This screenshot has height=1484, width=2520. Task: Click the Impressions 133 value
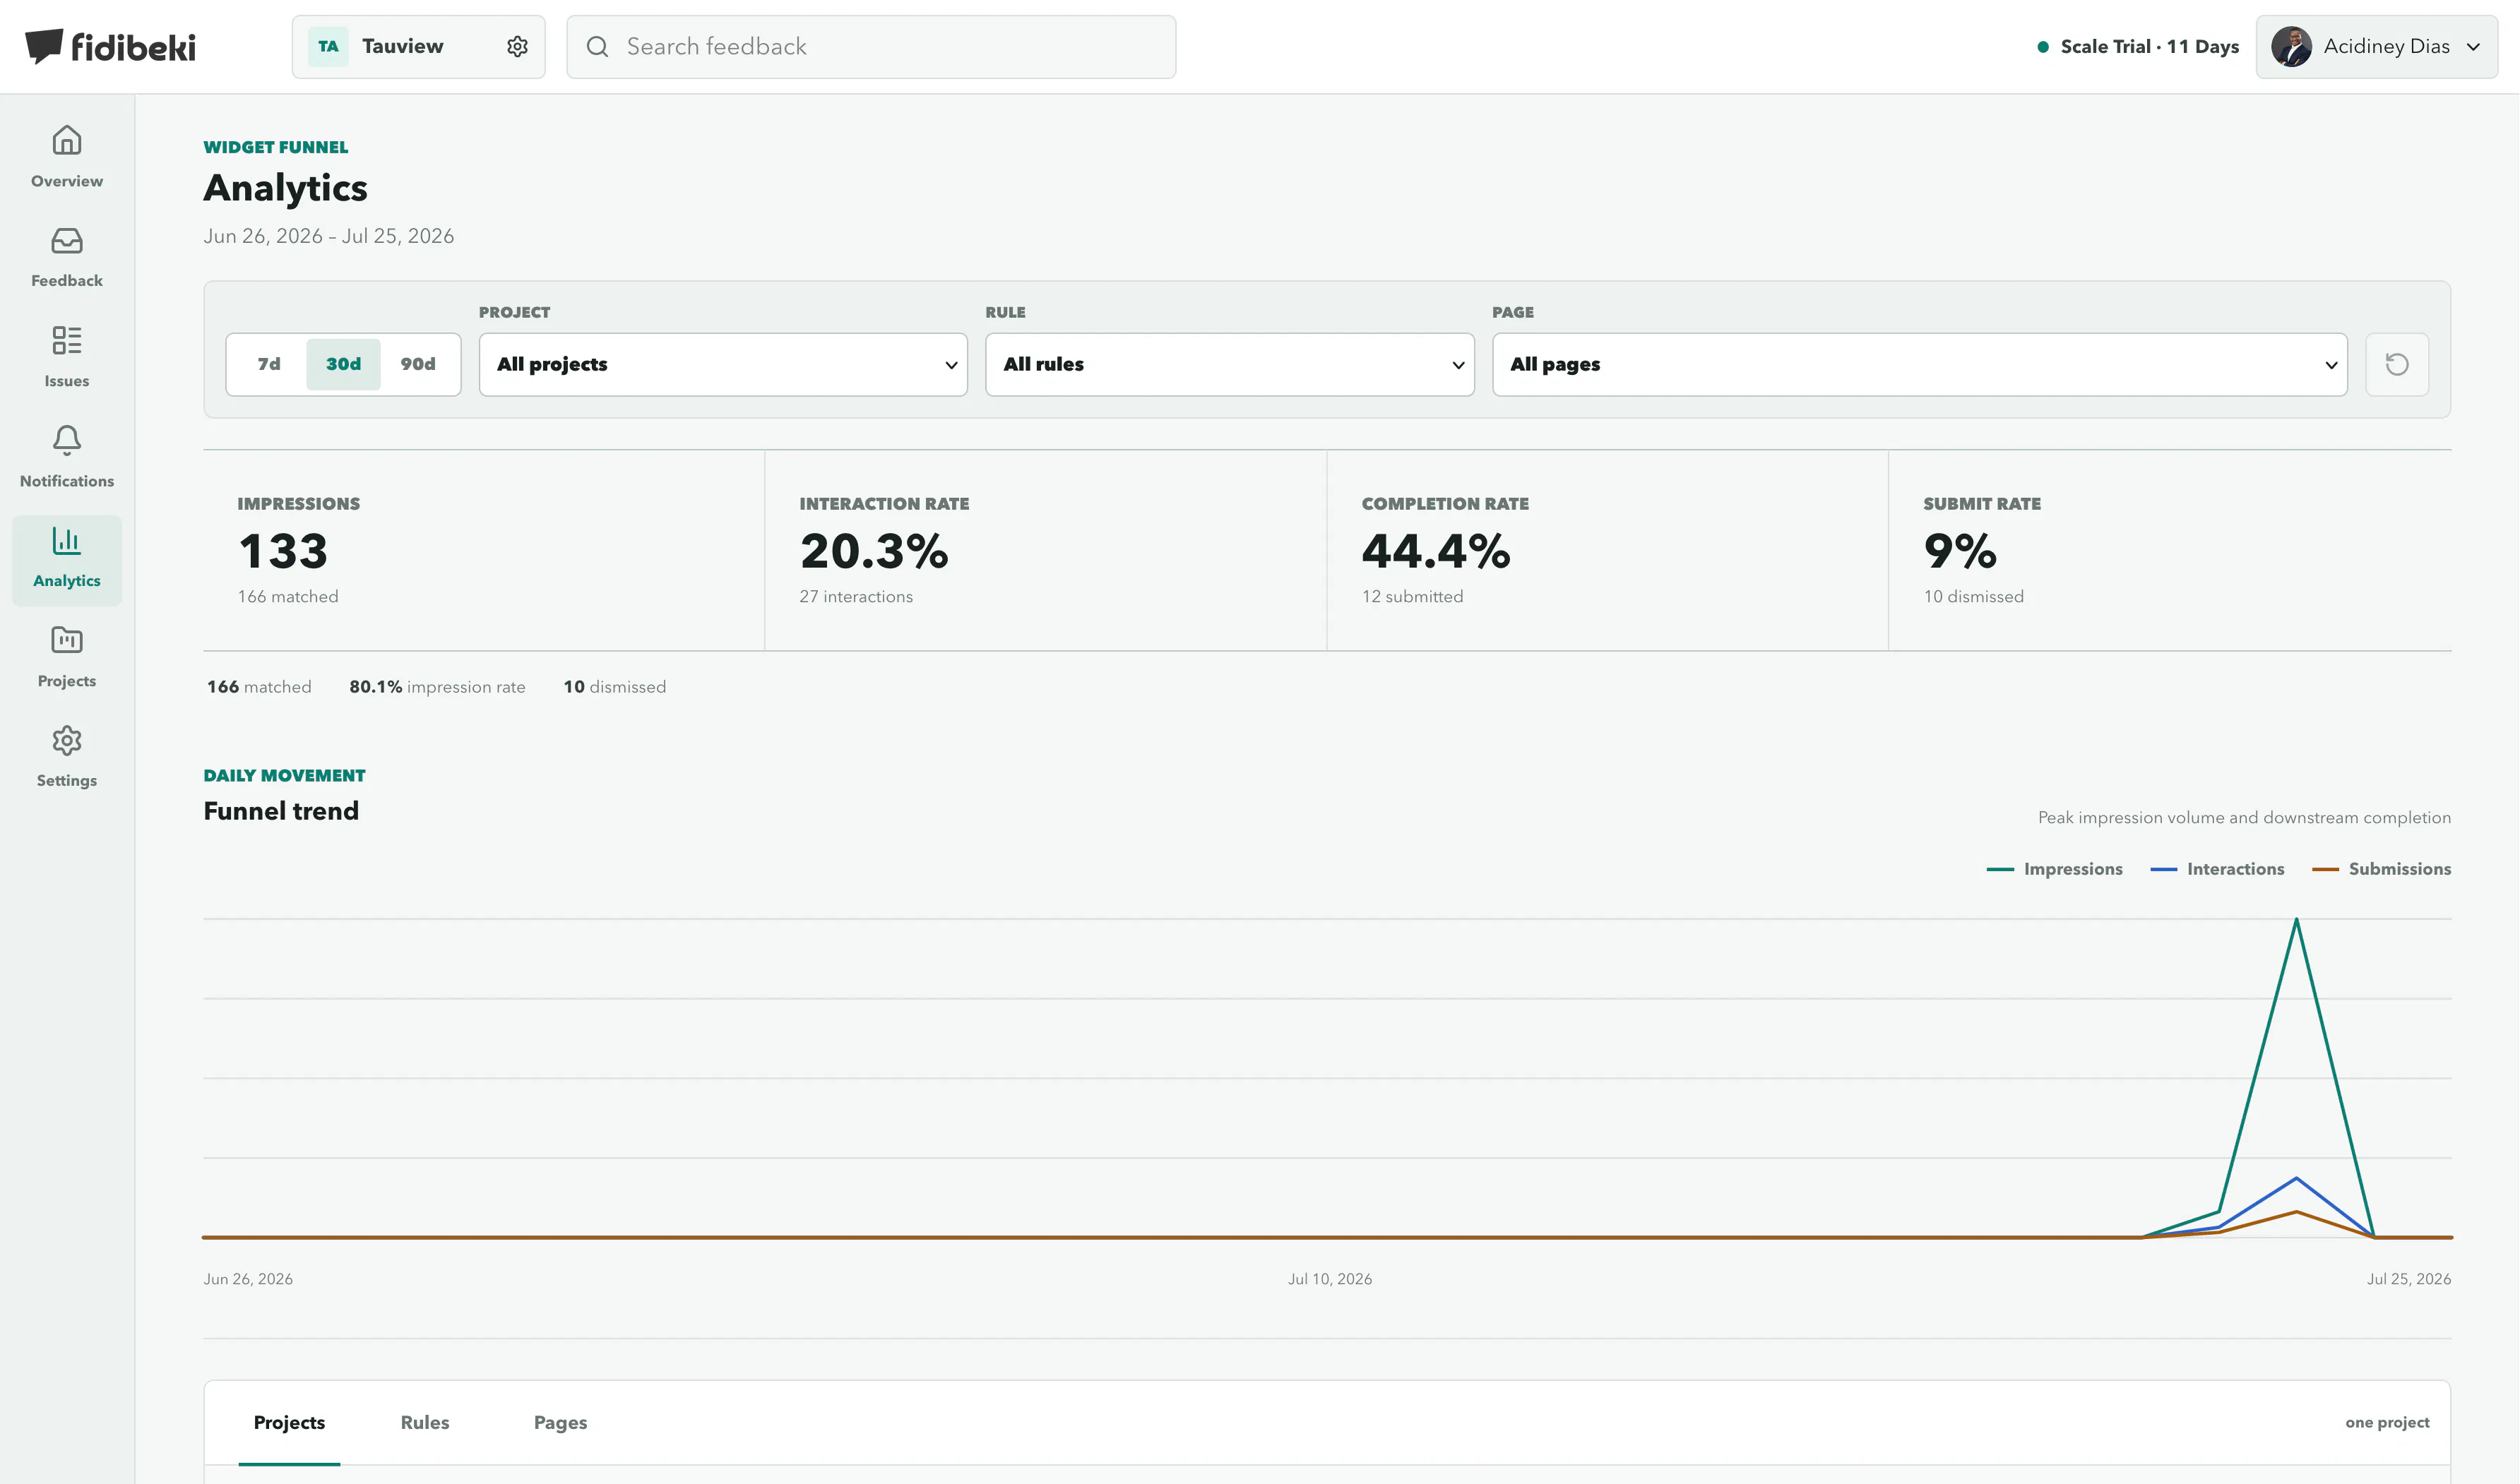coord(283,551)
